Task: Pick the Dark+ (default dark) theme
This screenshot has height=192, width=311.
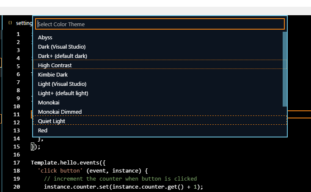Action: [63, 56]
